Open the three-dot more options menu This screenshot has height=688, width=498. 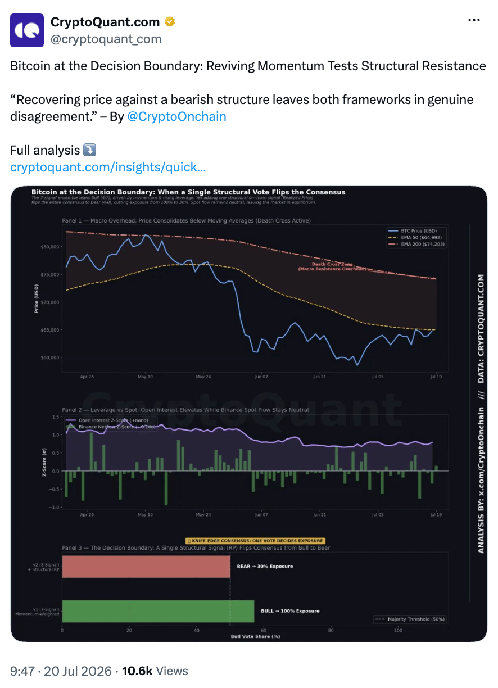tap(474, 20)
